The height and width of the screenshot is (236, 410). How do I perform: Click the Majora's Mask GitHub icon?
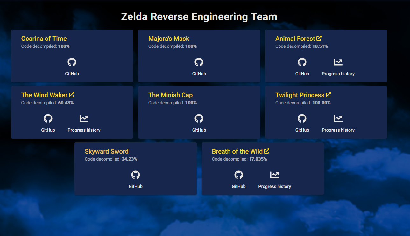(x=199, y=62)
